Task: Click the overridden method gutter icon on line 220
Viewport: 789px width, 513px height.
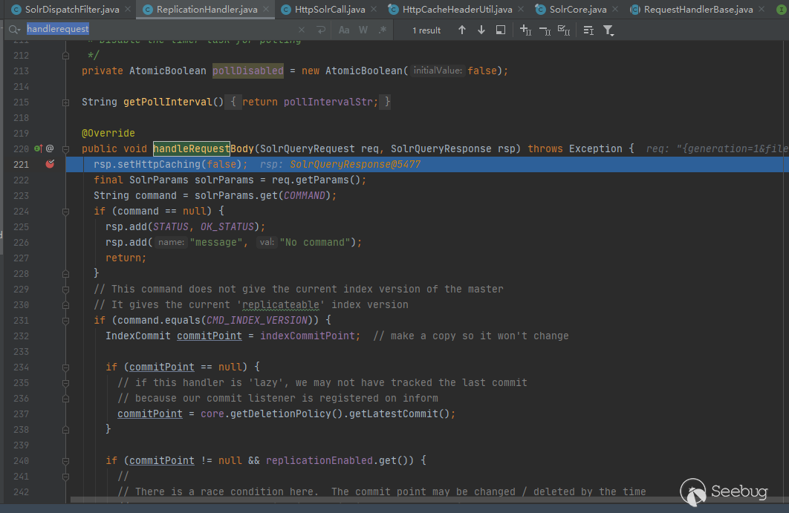Action: click(39, 148)
